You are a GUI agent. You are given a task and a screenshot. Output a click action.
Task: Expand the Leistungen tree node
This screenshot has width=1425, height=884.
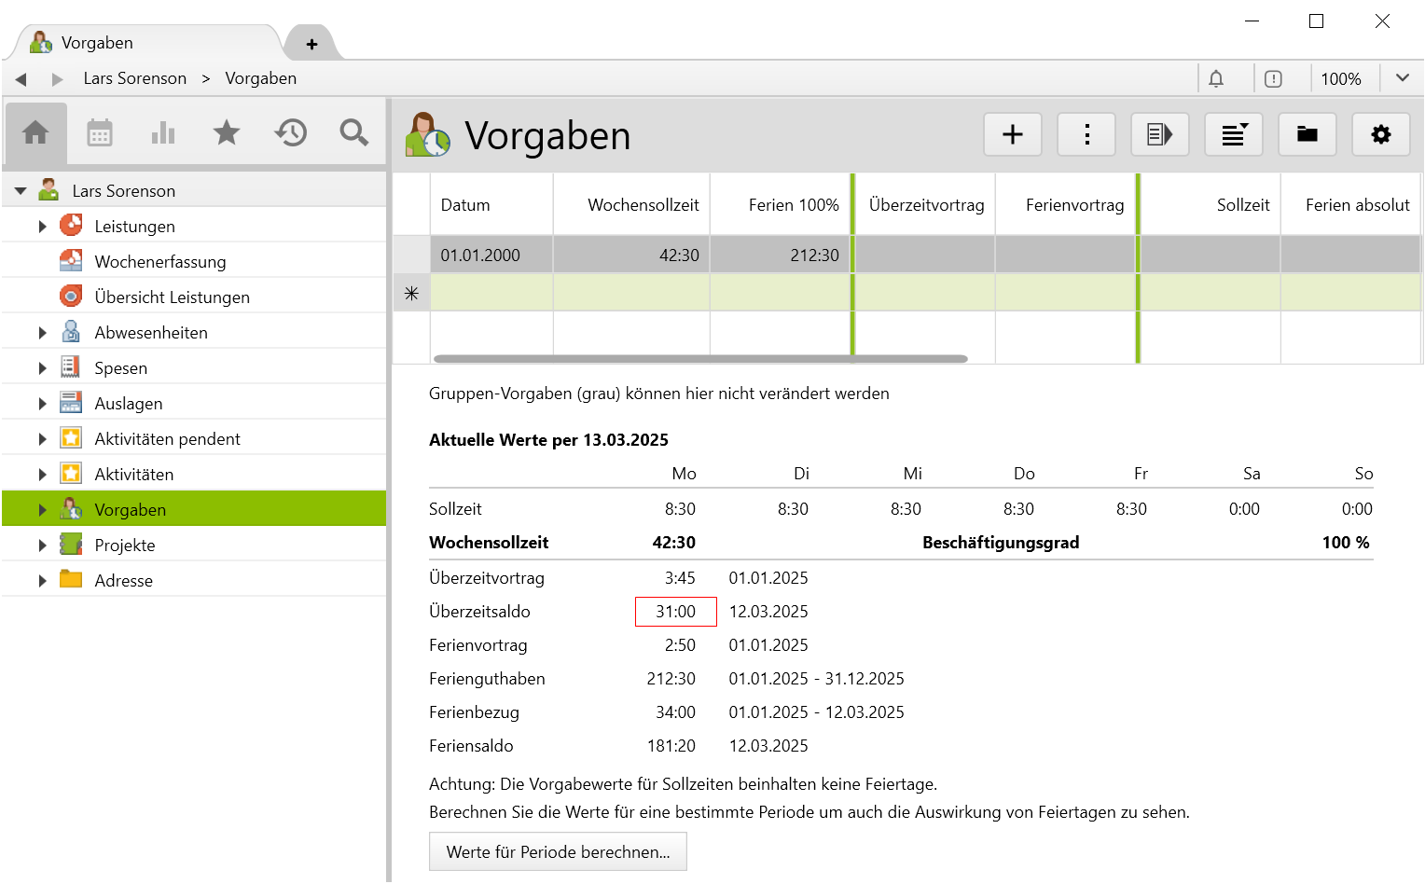coord(42,227)
